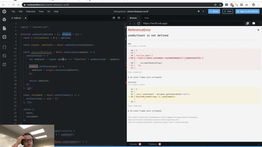Click the blue extension icon in Chrome toolbar

pyautogui.click(x=226, y=4)
